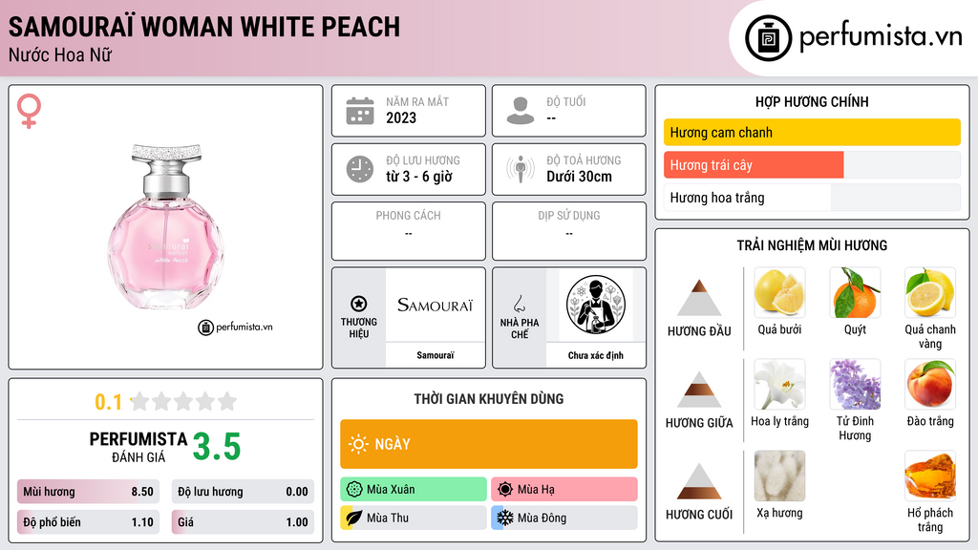This screenshot has height=550, width=978.
Task: Select the Xạ hương musk image
Action: click(x=779, y=476)
